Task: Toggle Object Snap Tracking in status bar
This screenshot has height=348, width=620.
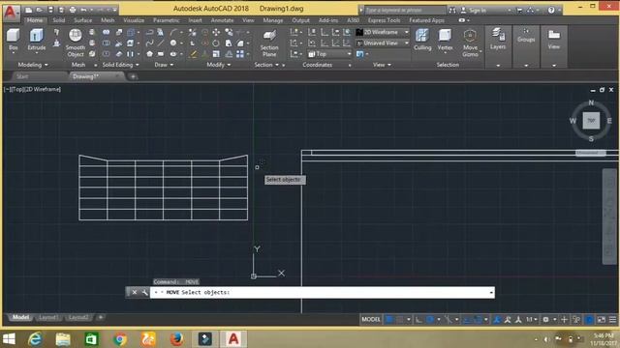Action: click(x=467, y=320)
